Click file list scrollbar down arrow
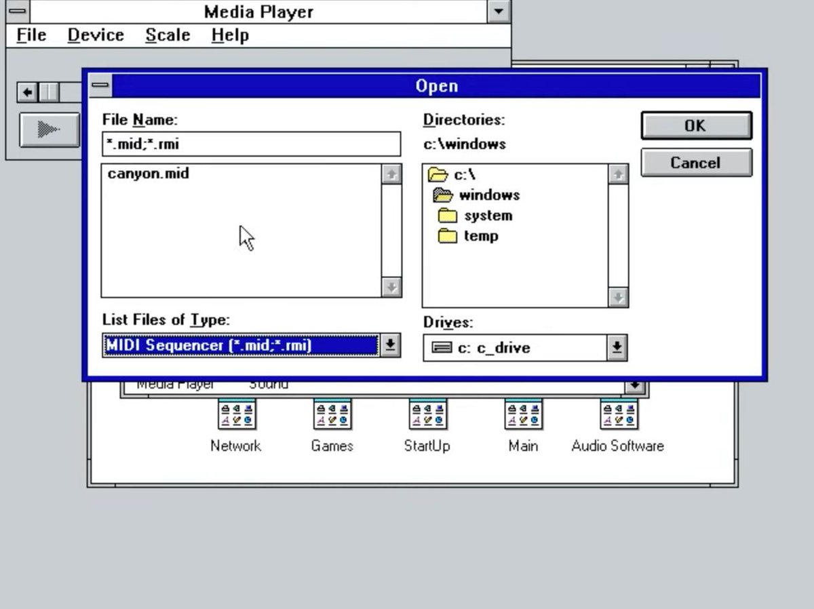814x609 pixels. tap(391, 287)
